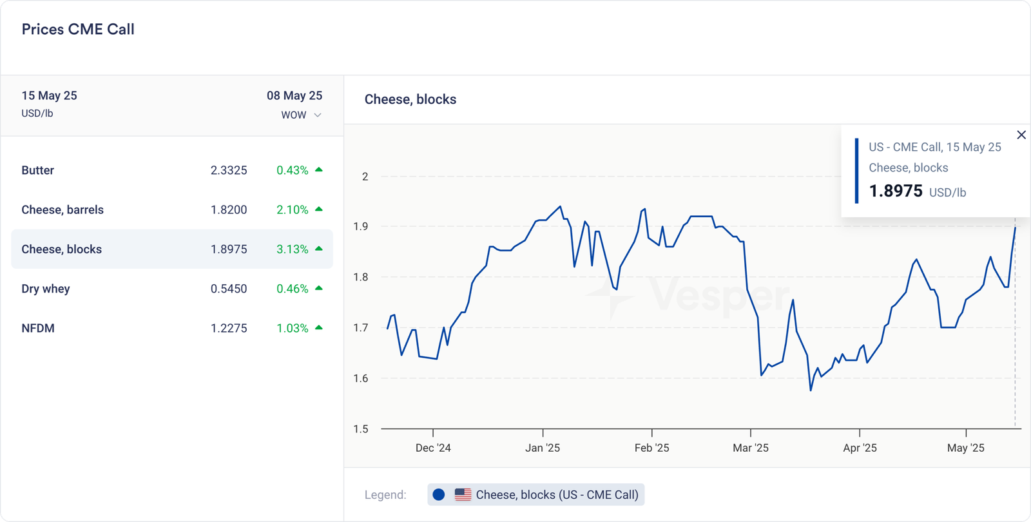Click the chevron next to WOW
The image size is (1031, 522).
click(318, 115)
